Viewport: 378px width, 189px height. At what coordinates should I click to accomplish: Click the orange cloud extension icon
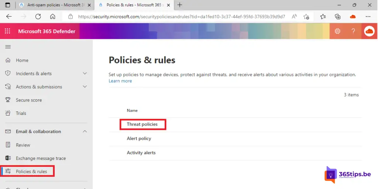(x=353, y=16)
